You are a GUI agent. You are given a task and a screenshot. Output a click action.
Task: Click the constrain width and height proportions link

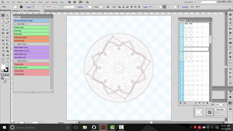(164, 7)
